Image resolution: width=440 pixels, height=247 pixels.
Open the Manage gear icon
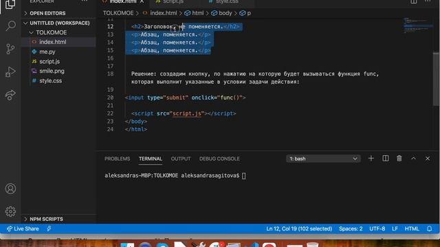[x=11, y=211]
